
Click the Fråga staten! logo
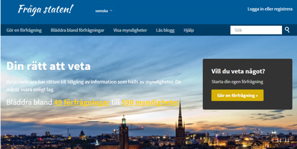click(46, 10)
